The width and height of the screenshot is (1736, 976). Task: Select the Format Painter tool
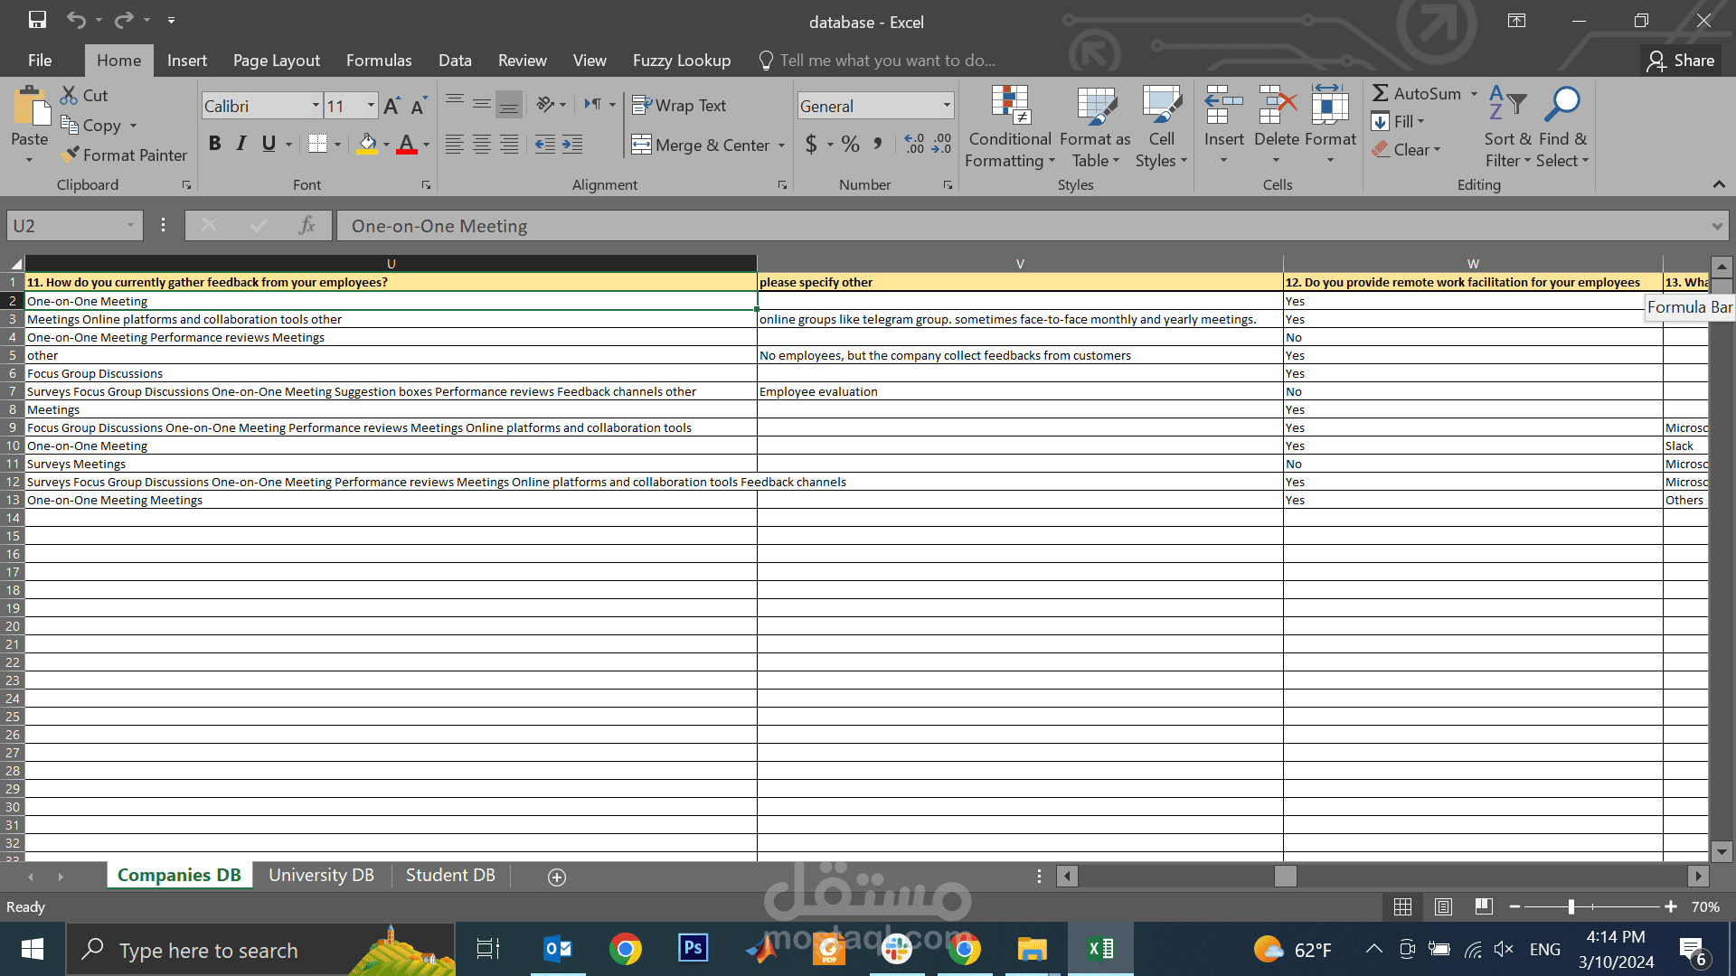[124, 155]
